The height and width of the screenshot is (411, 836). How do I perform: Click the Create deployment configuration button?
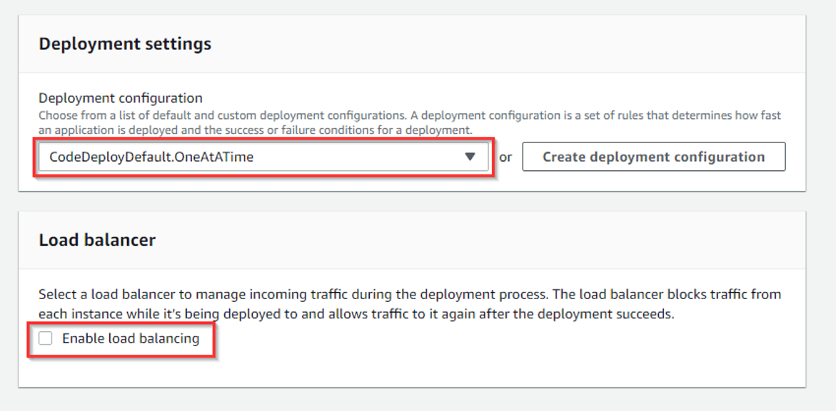654,157
